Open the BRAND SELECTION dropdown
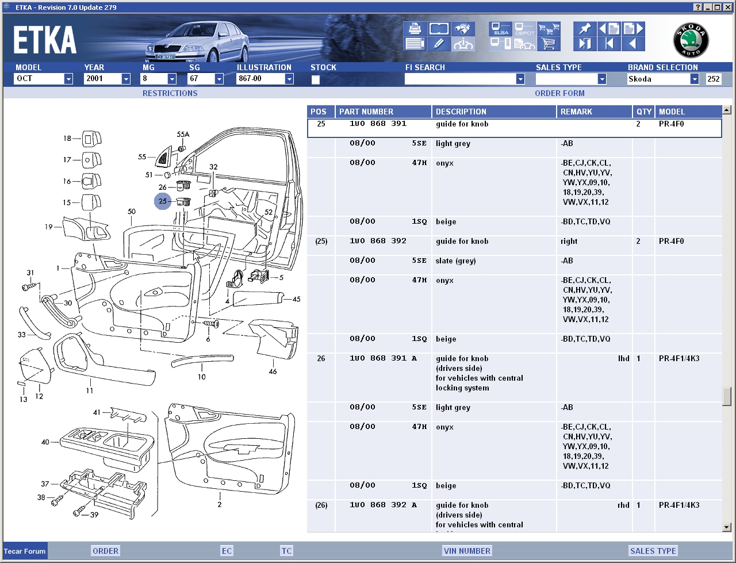Screen dimensions: 736x563 tap(694, 79)
